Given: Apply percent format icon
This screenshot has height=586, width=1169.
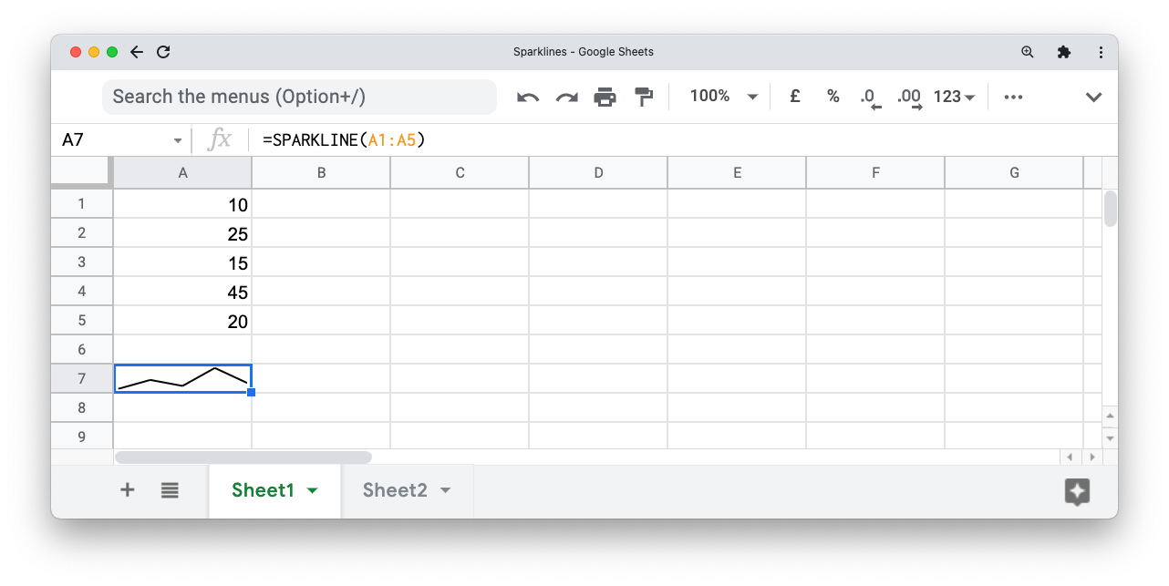Looking at the screenshot, I should coord(833,96).
